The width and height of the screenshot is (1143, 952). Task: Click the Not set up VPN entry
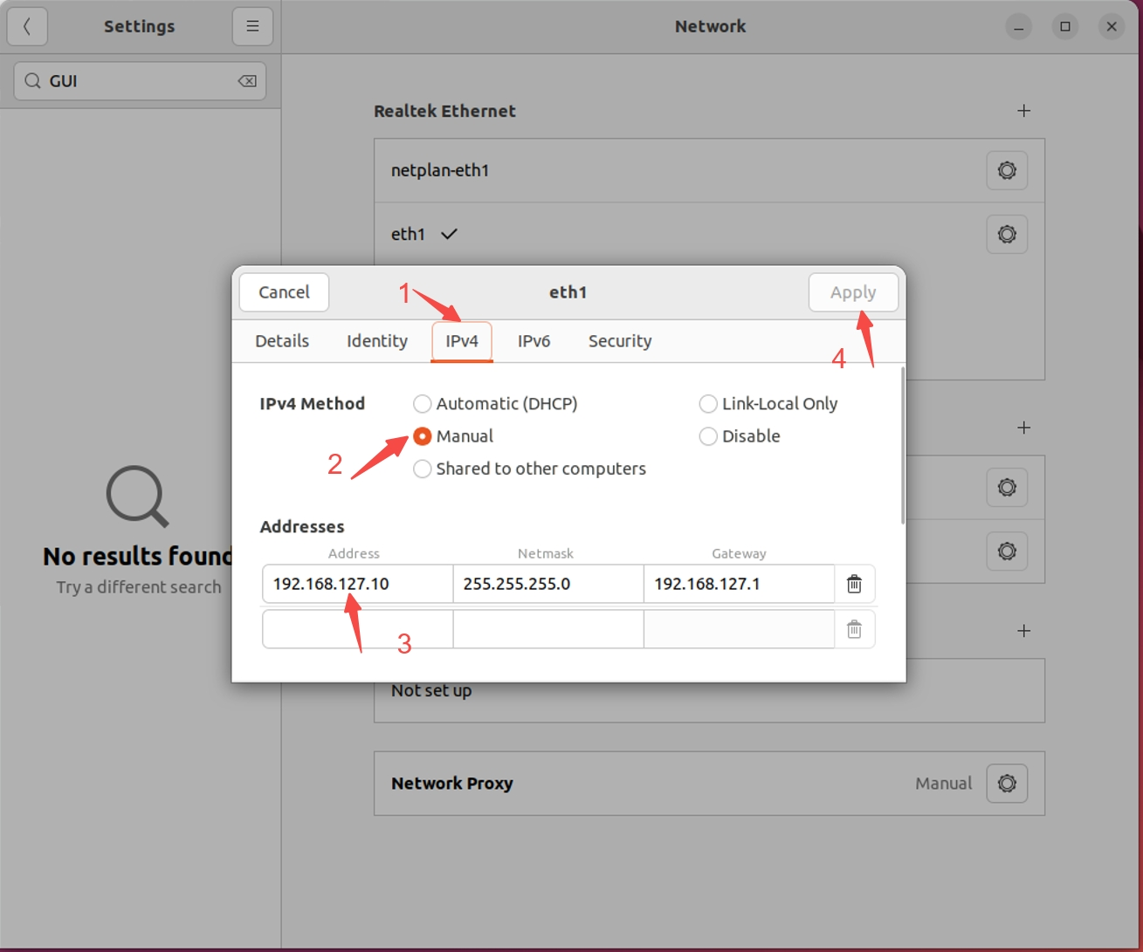(431, 690)
